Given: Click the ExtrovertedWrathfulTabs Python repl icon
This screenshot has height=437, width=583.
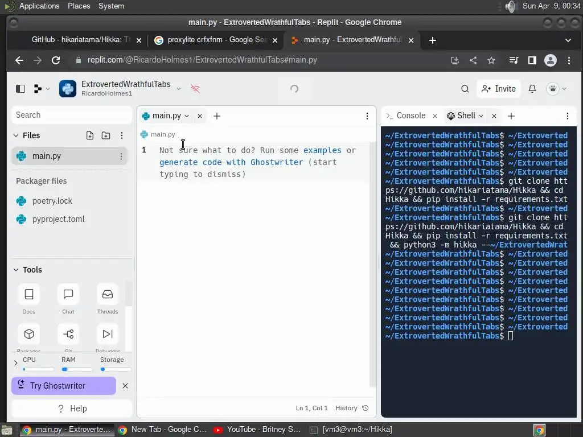Looking at the screenshot, I should coord(68,89).
